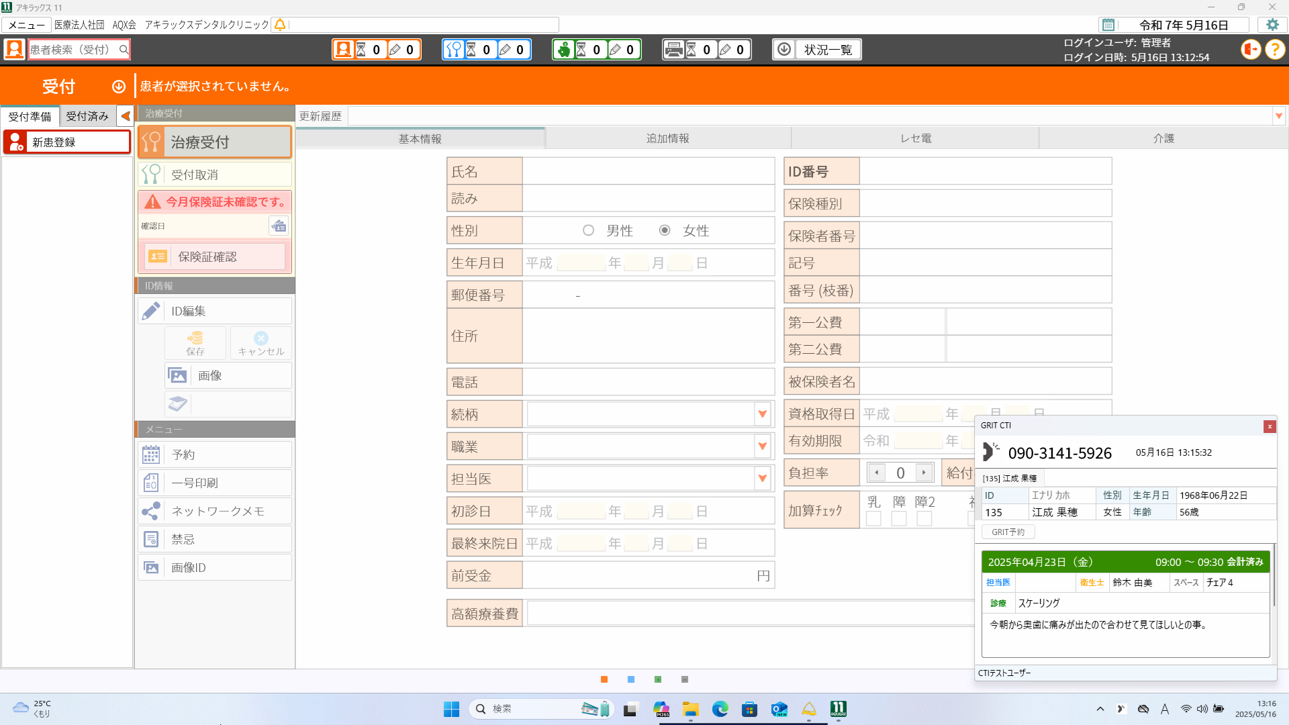Check the 乳 checkbox in 加算チェック
The width and height of the screenshot is (1289, 725).
873,518
